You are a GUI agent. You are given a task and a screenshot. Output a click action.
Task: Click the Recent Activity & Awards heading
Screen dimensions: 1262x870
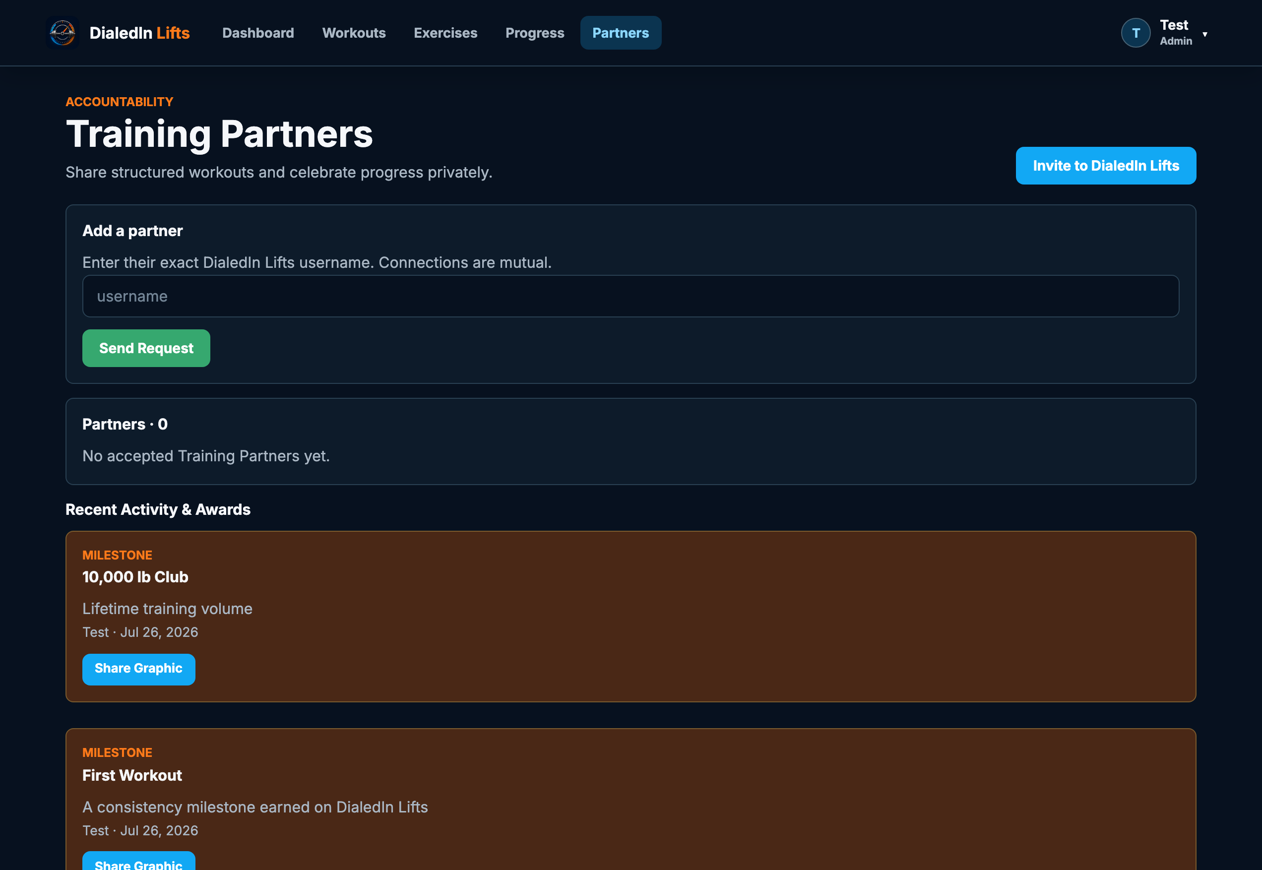(158, 509)
